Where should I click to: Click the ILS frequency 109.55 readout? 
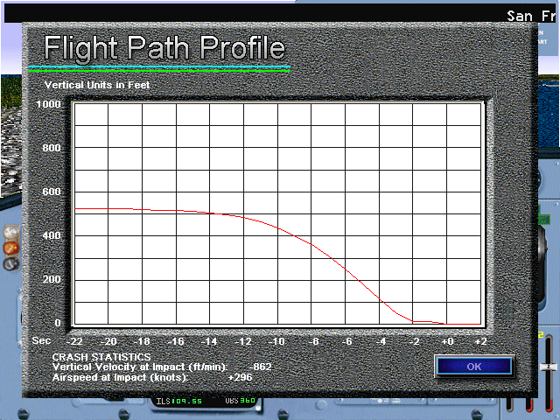pos(186,401)
